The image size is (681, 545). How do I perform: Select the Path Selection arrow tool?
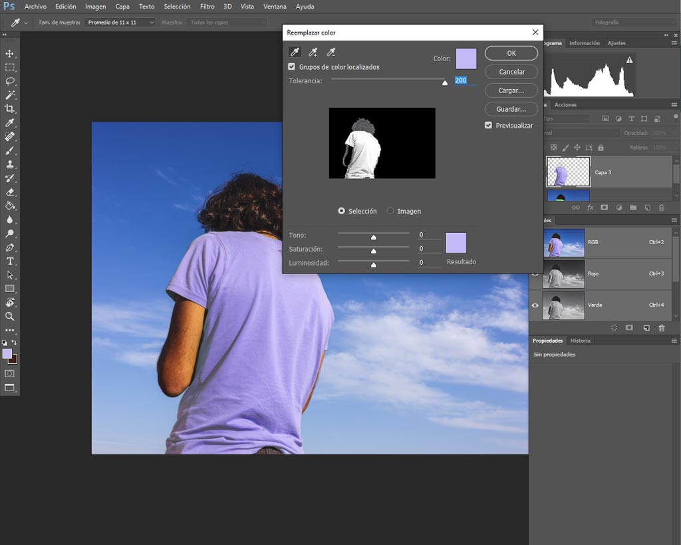click(9, 275)
